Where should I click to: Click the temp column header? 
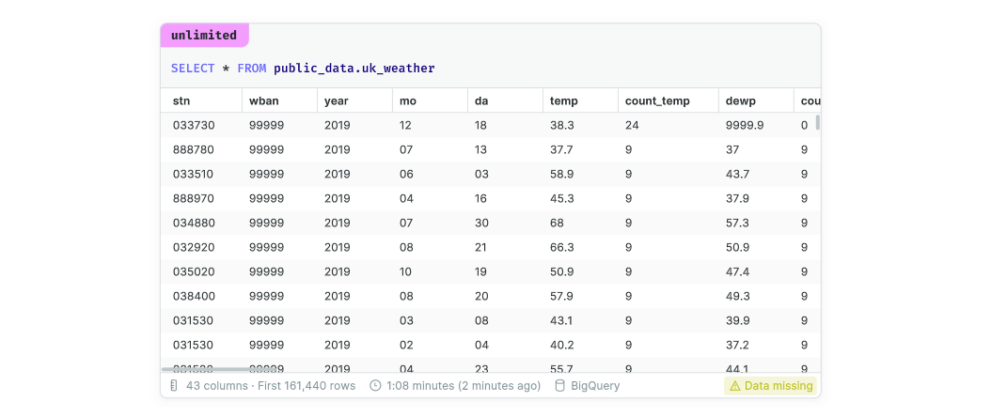tap(563, 100)
